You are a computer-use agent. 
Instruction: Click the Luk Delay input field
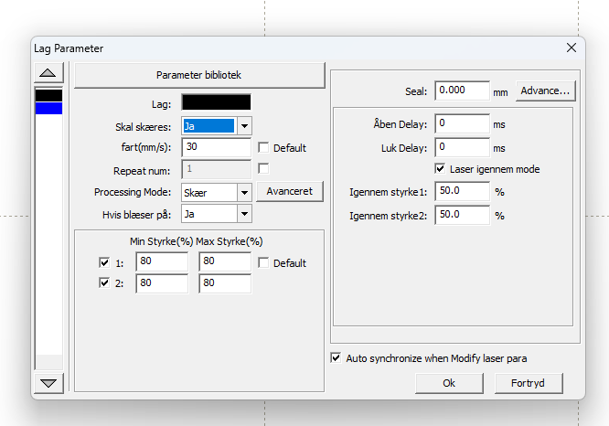462,147
